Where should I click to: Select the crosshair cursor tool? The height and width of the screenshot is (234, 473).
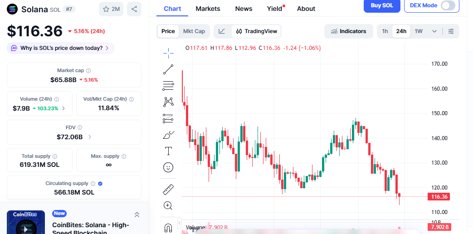tap(168, 53)
